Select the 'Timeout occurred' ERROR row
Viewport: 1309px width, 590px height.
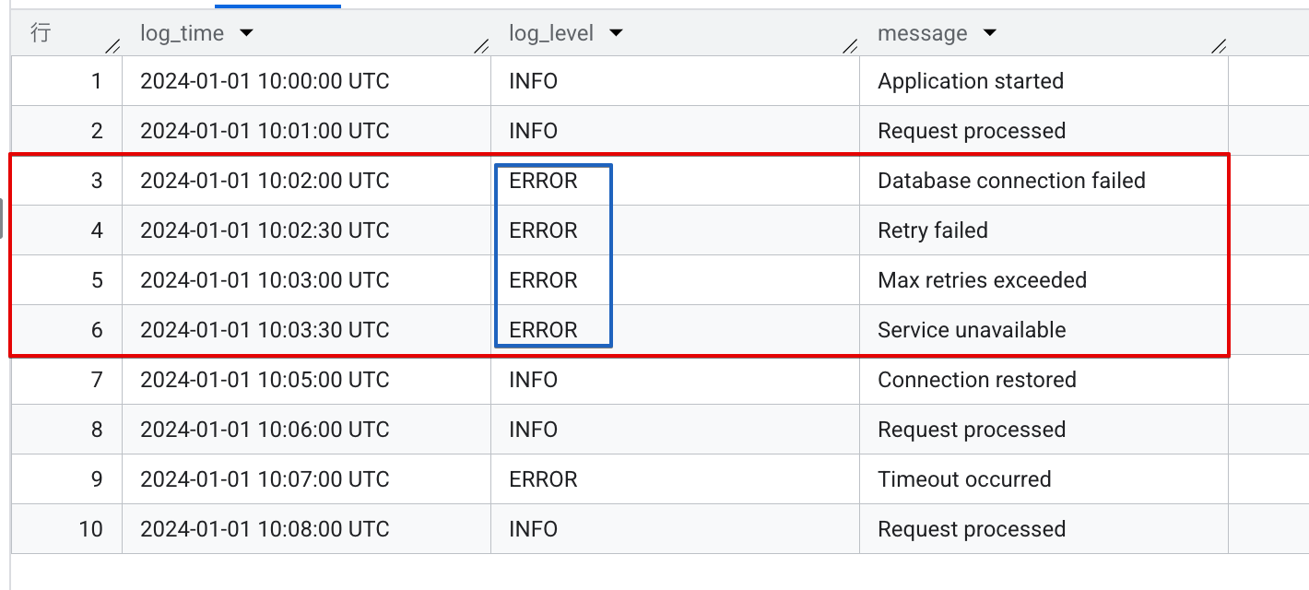pyautogui.click(x=964, y=478)
